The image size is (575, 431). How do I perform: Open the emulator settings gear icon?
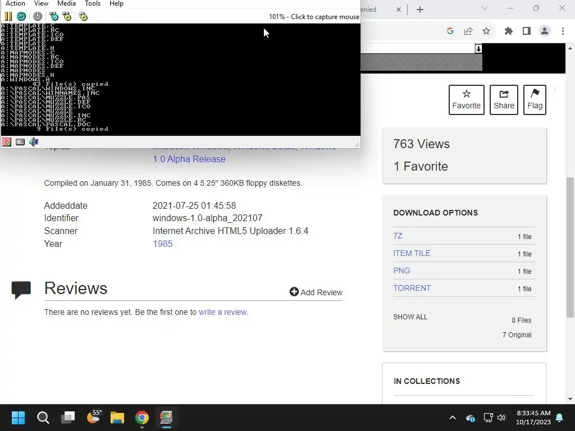pyautogui.click(x=83, y=16)
